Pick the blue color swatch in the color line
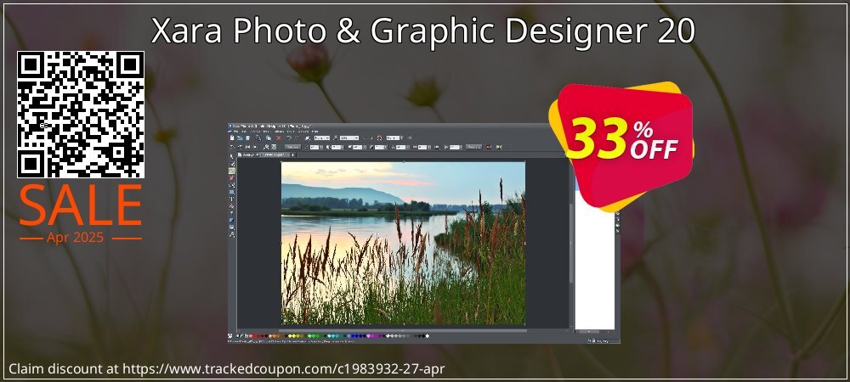Image resolution: width=850 pixels, height=382 pixels. tap(353, 336)
